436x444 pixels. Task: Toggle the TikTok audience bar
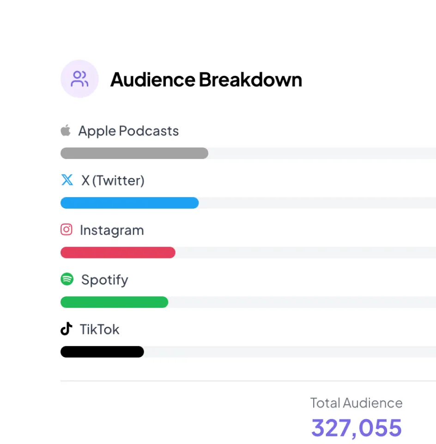coord(102,352)
